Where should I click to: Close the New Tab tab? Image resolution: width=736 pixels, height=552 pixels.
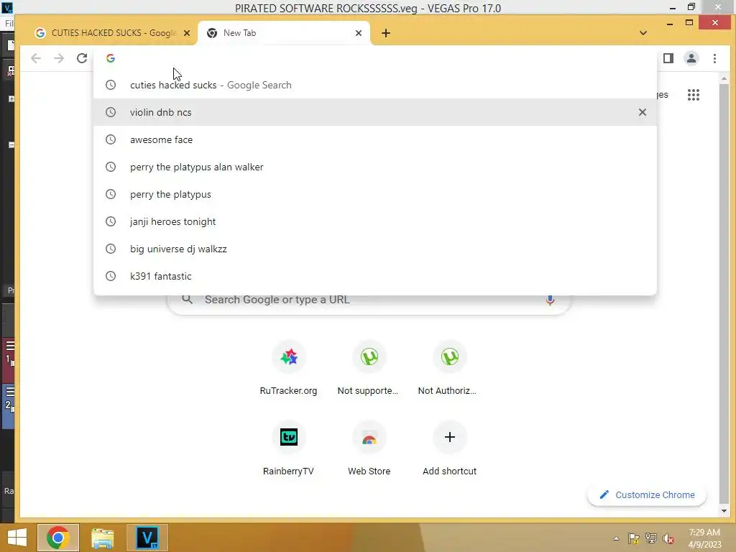click(x=359, y=33)
